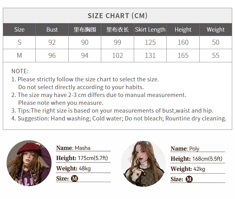Select the S size row label

(x=19, y=42)
